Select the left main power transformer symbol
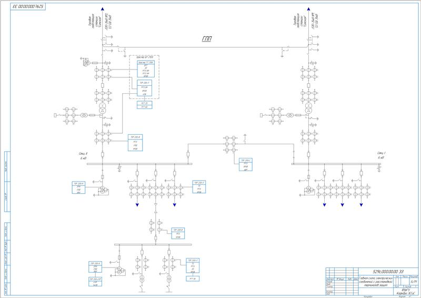421x298 pixels. pyautogui.click(x=102, y=108)
